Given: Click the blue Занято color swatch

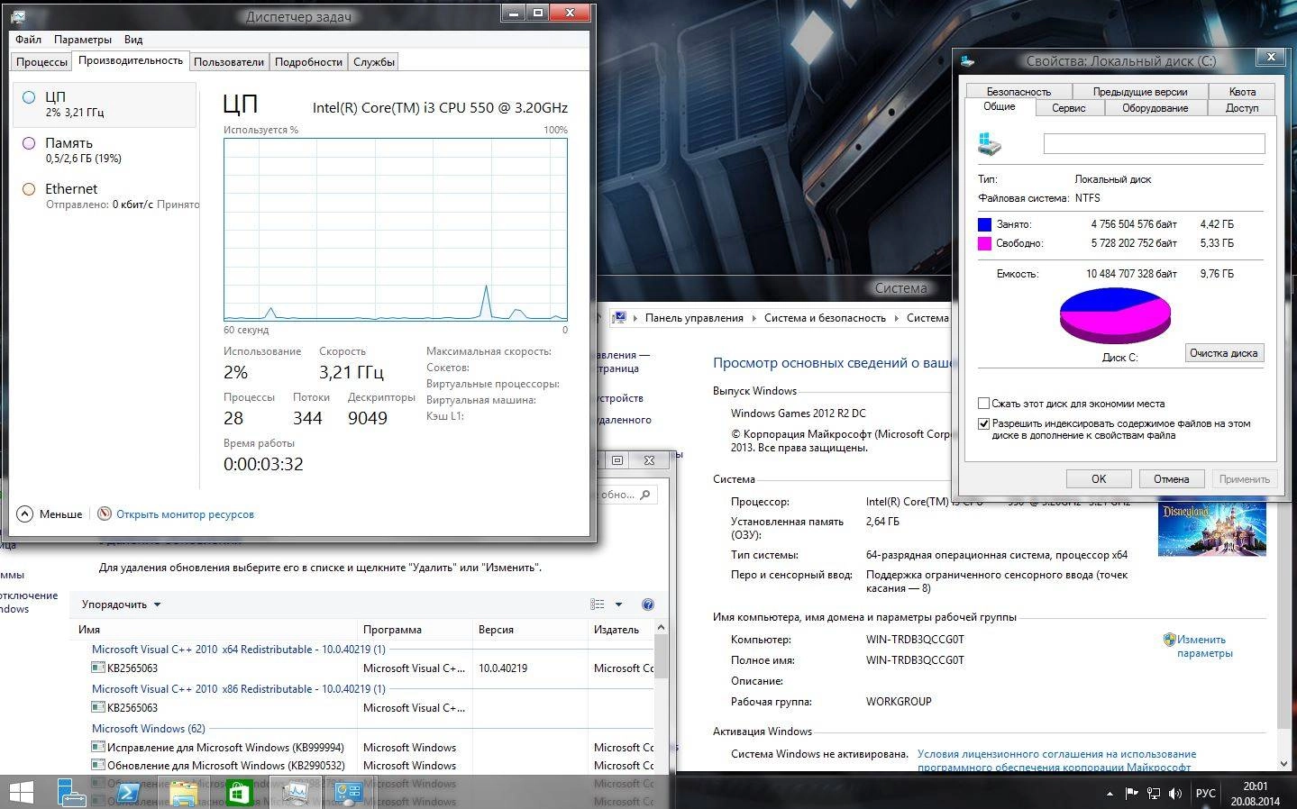Looking at the screenshot, I should coord(984,224).
